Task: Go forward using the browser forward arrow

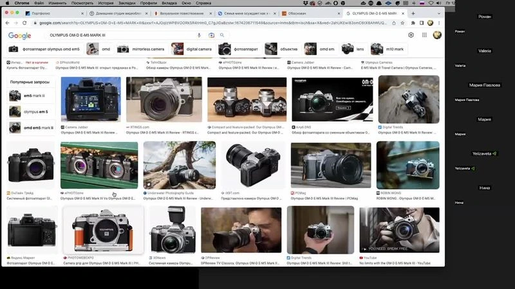Action: tap(15, 23)
